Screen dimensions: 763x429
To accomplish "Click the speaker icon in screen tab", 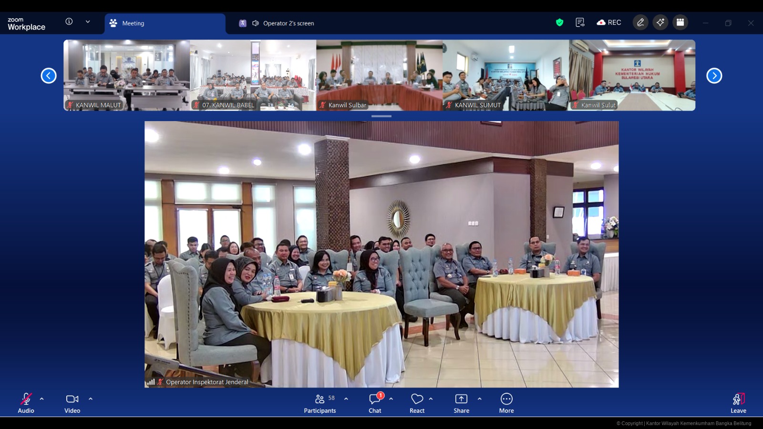I will (256, 23).
